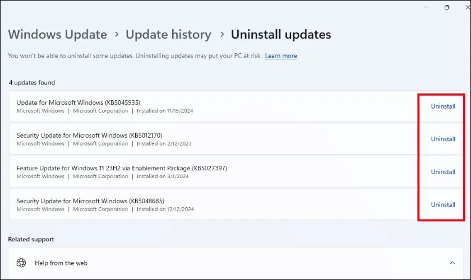The height and width of the screenshot is (280, 471).
Task: Navigate to Update history breadcrumb
Action: tap(168, 35)
